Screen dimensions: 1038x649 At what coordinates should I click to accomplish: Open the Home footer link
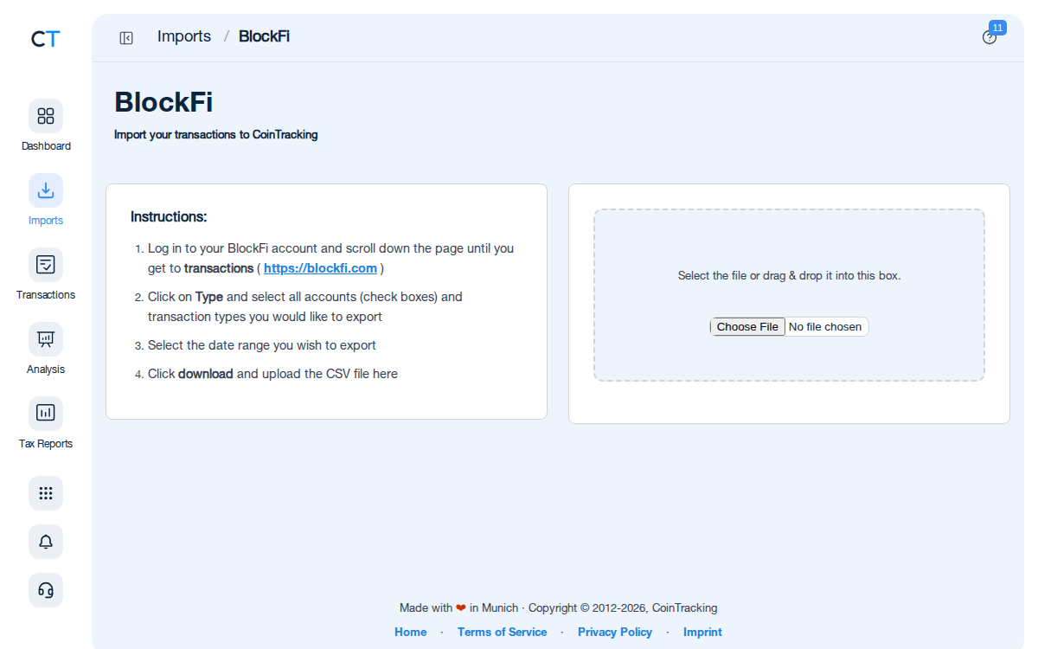411,632
